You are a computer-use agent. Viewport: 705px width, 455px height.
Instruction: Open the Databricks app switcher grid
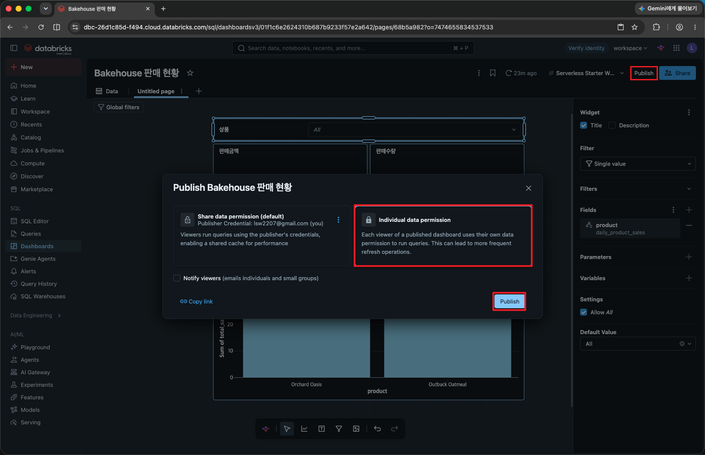[x=676, y=48]
